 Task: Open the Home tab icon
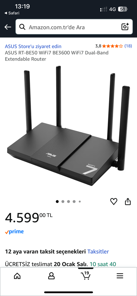click(x=17, y=276)
